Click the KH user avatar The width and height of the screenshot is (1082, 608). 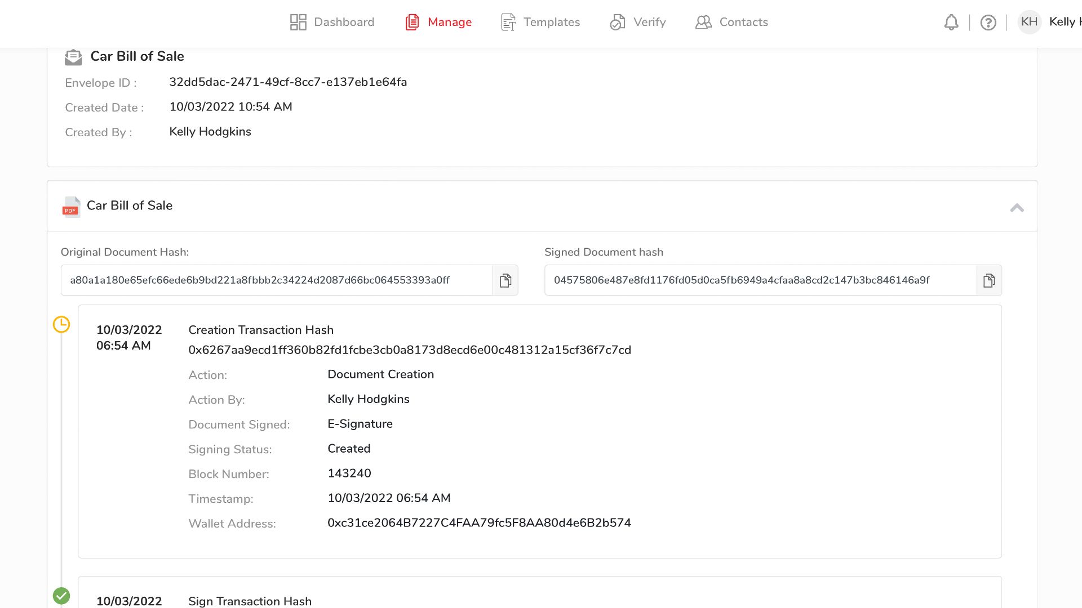coord(1029,22)
